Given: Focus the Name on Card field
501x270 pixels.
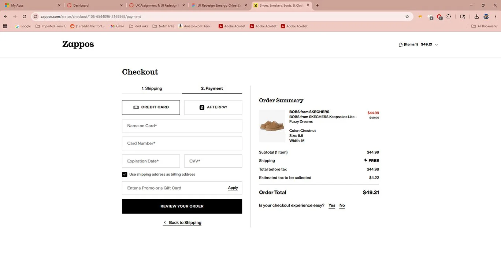Looking at the screenshot, I should click(x=182, y=126).
